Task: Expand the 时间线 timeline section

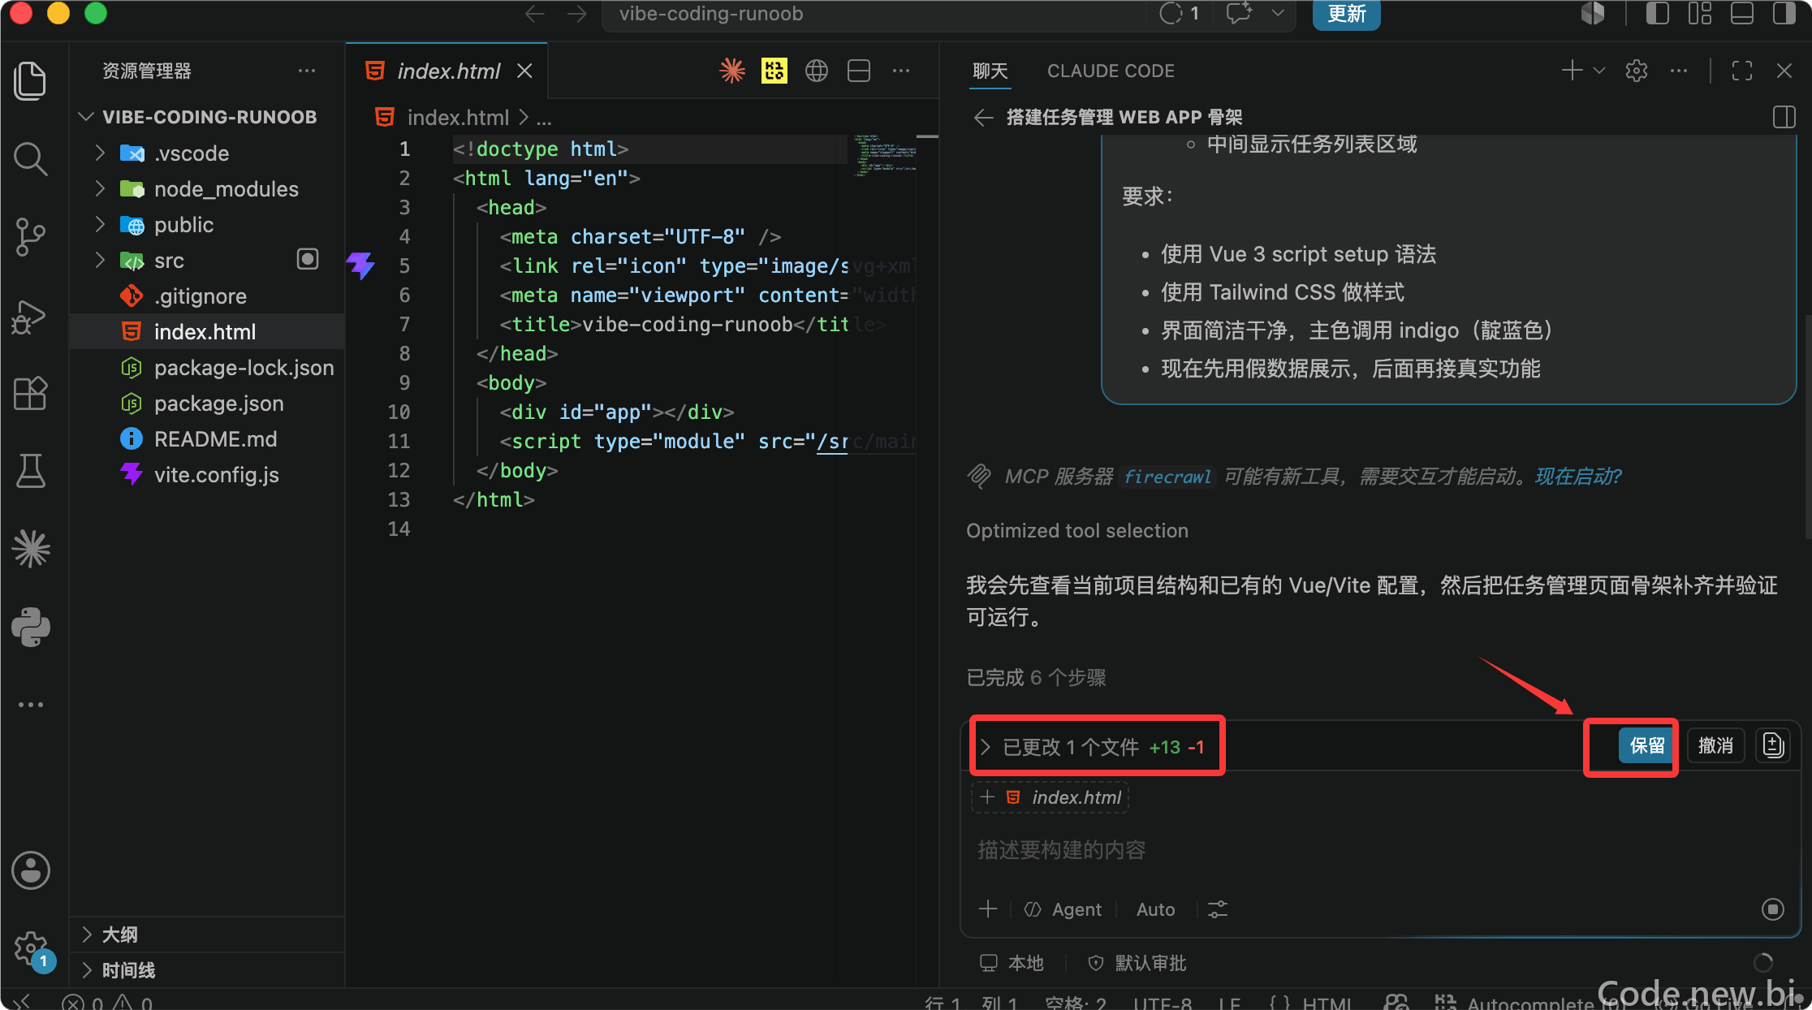Action: (88, 970)
